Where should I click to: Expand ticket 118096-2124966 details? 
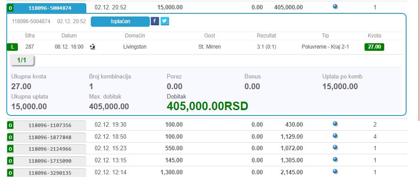tap(50, 149)
